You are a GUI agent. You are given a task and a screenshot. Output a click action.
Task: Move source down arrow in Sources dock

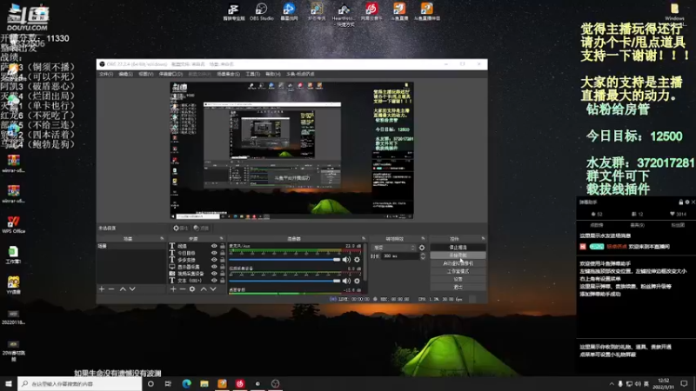point(213,289)
